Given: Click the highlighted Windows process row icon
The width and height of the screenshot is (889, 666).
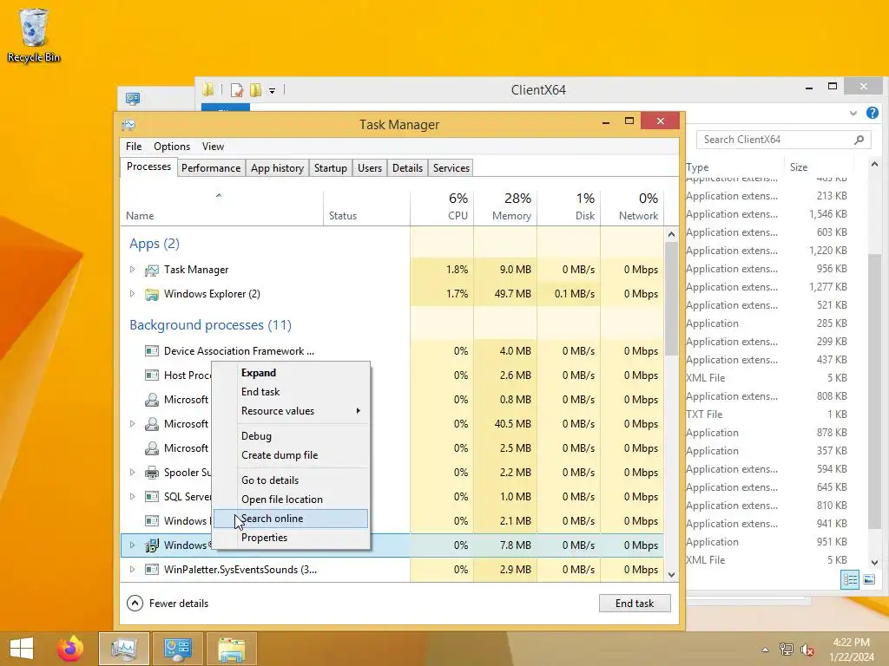Looking at the screenshot, I should 151,545.
